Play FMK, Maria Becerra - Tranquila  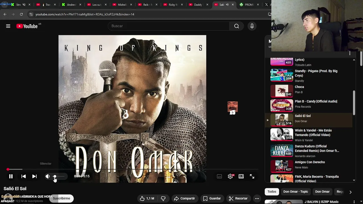tap(309, 178)
